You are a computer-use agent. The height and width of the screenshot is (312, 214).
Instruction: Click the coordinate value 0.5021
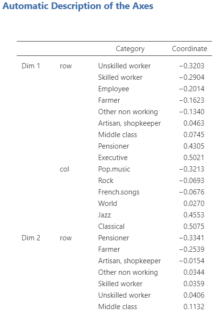[x=194, y=158]
